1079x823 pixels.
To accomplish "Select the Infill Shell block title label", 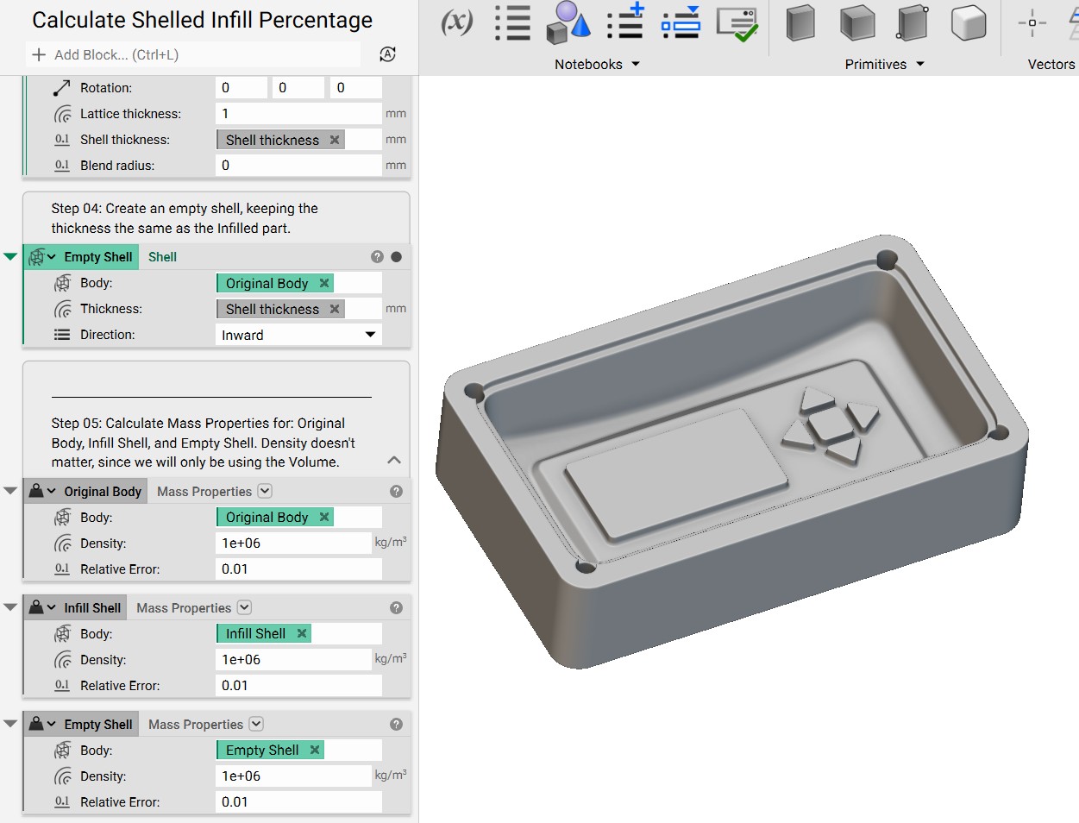I will pos(92,608).
